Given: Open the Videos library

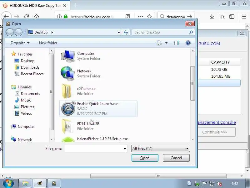Looking at the screenshot, I should coord(26,113).
